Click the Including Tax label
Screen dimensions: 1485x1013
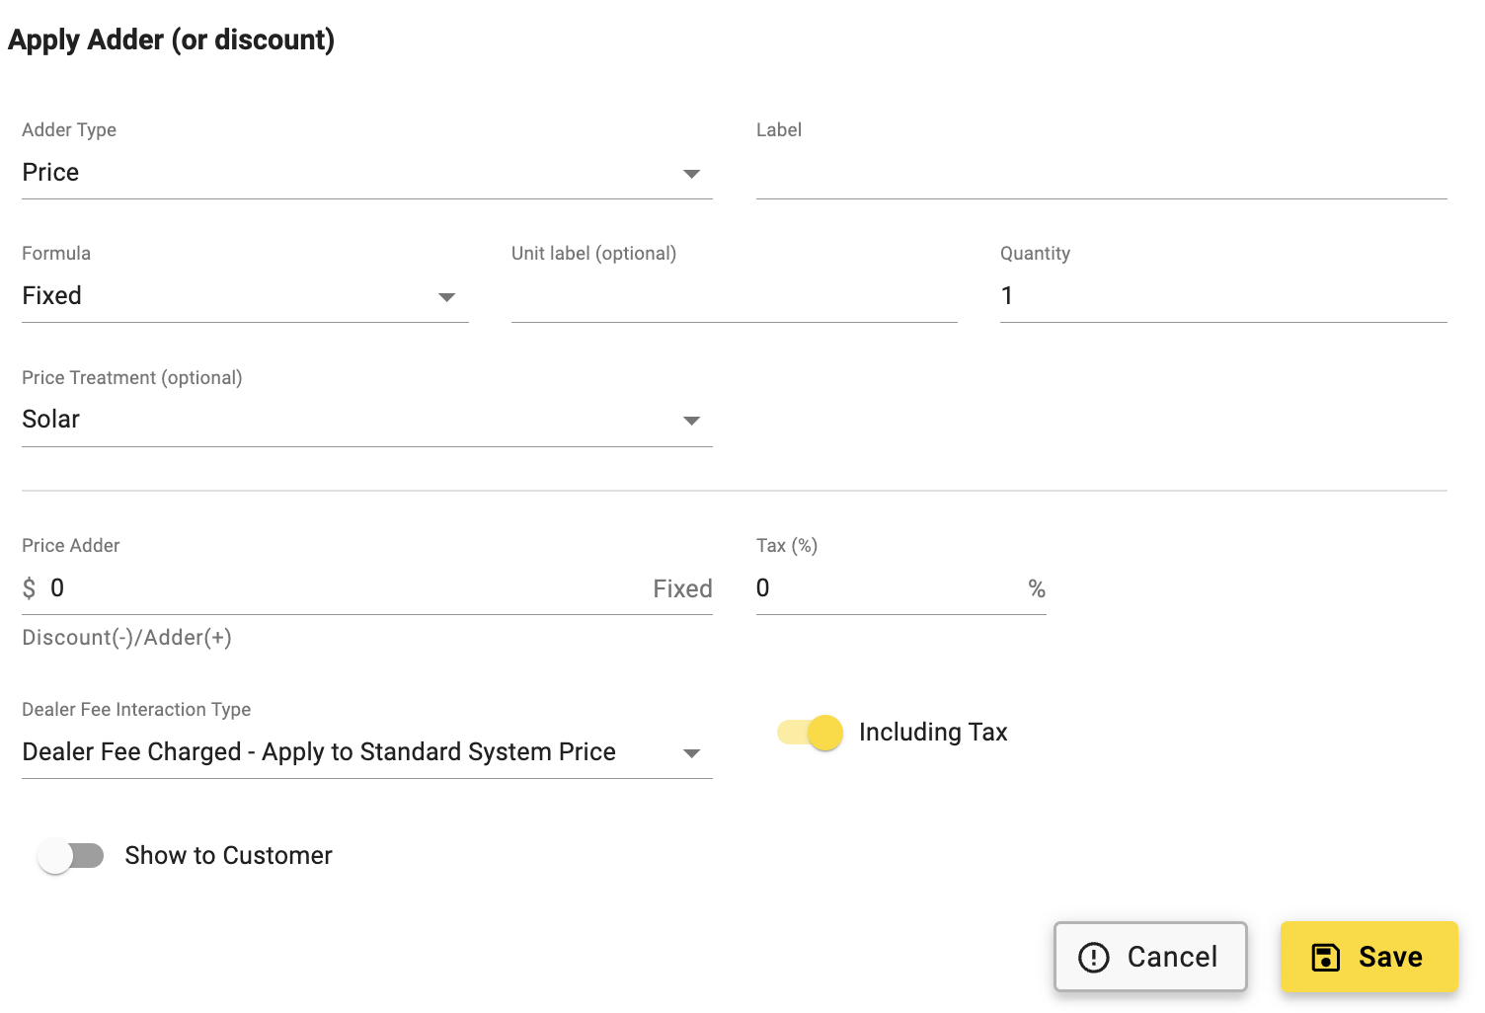(933, 733)
